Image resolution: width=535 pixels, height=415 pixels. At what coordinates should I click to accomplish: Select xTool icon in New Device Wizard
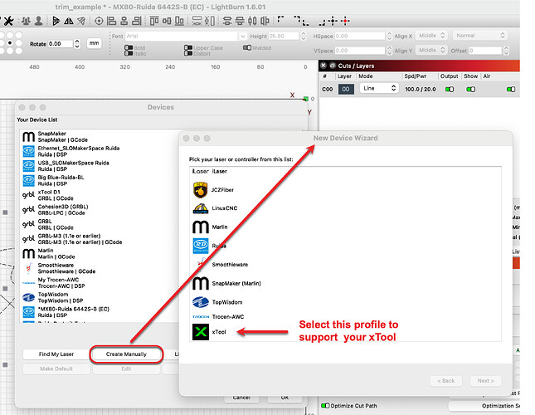tap(201, 332)
